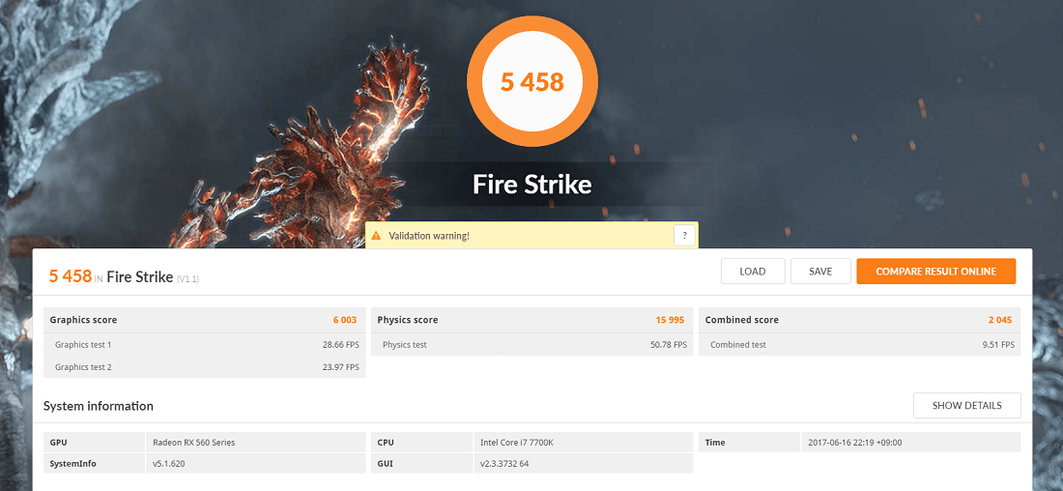Viewport: 1063px width, 491px height.
Task: Click the System information heading
Action: (x=99, y=406)
